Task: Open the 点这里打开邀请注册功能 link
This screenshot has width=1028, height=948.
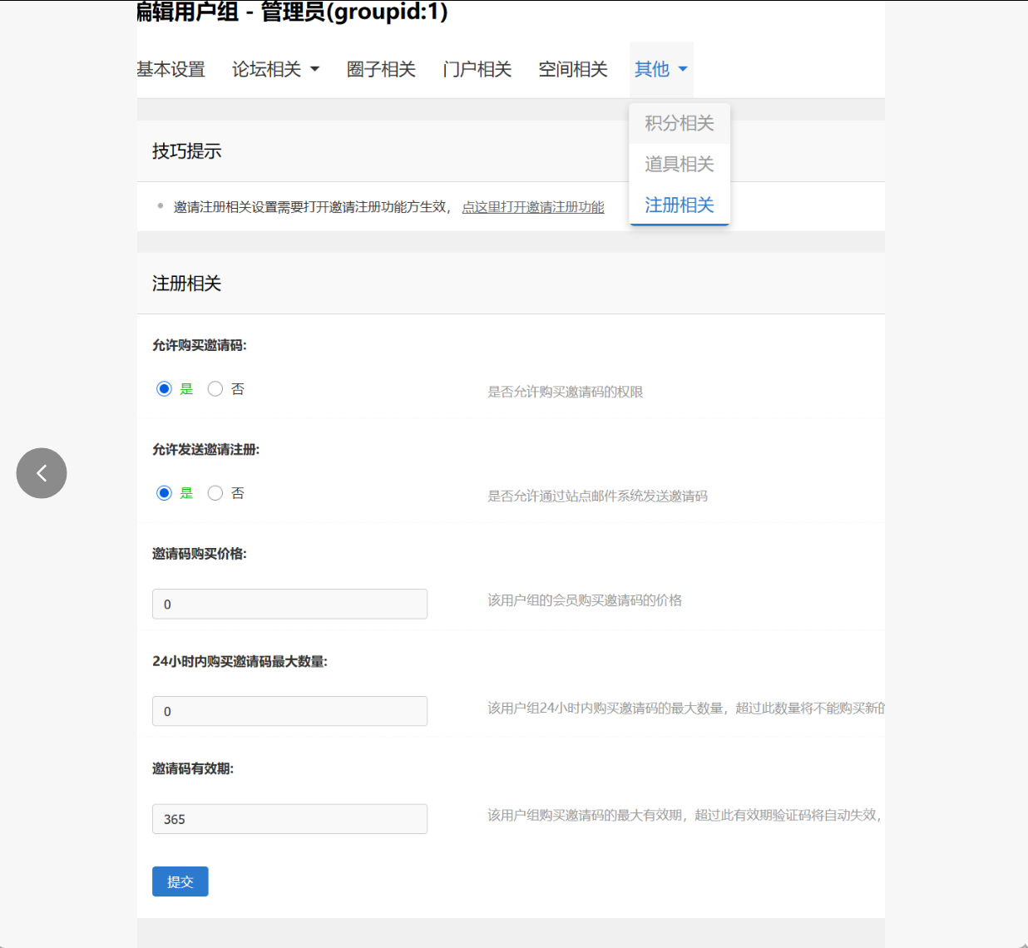Action: click(x=533, y=206)
